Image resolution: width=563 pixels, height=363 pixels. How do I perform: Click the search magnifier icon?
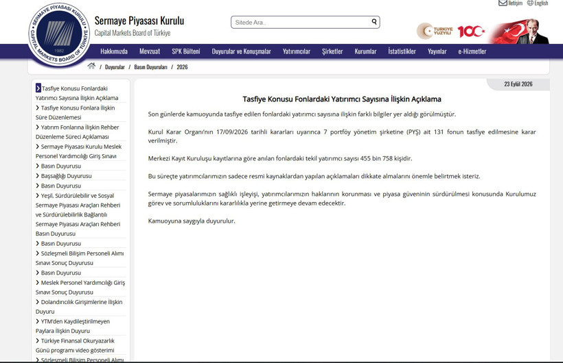(374, 22)
